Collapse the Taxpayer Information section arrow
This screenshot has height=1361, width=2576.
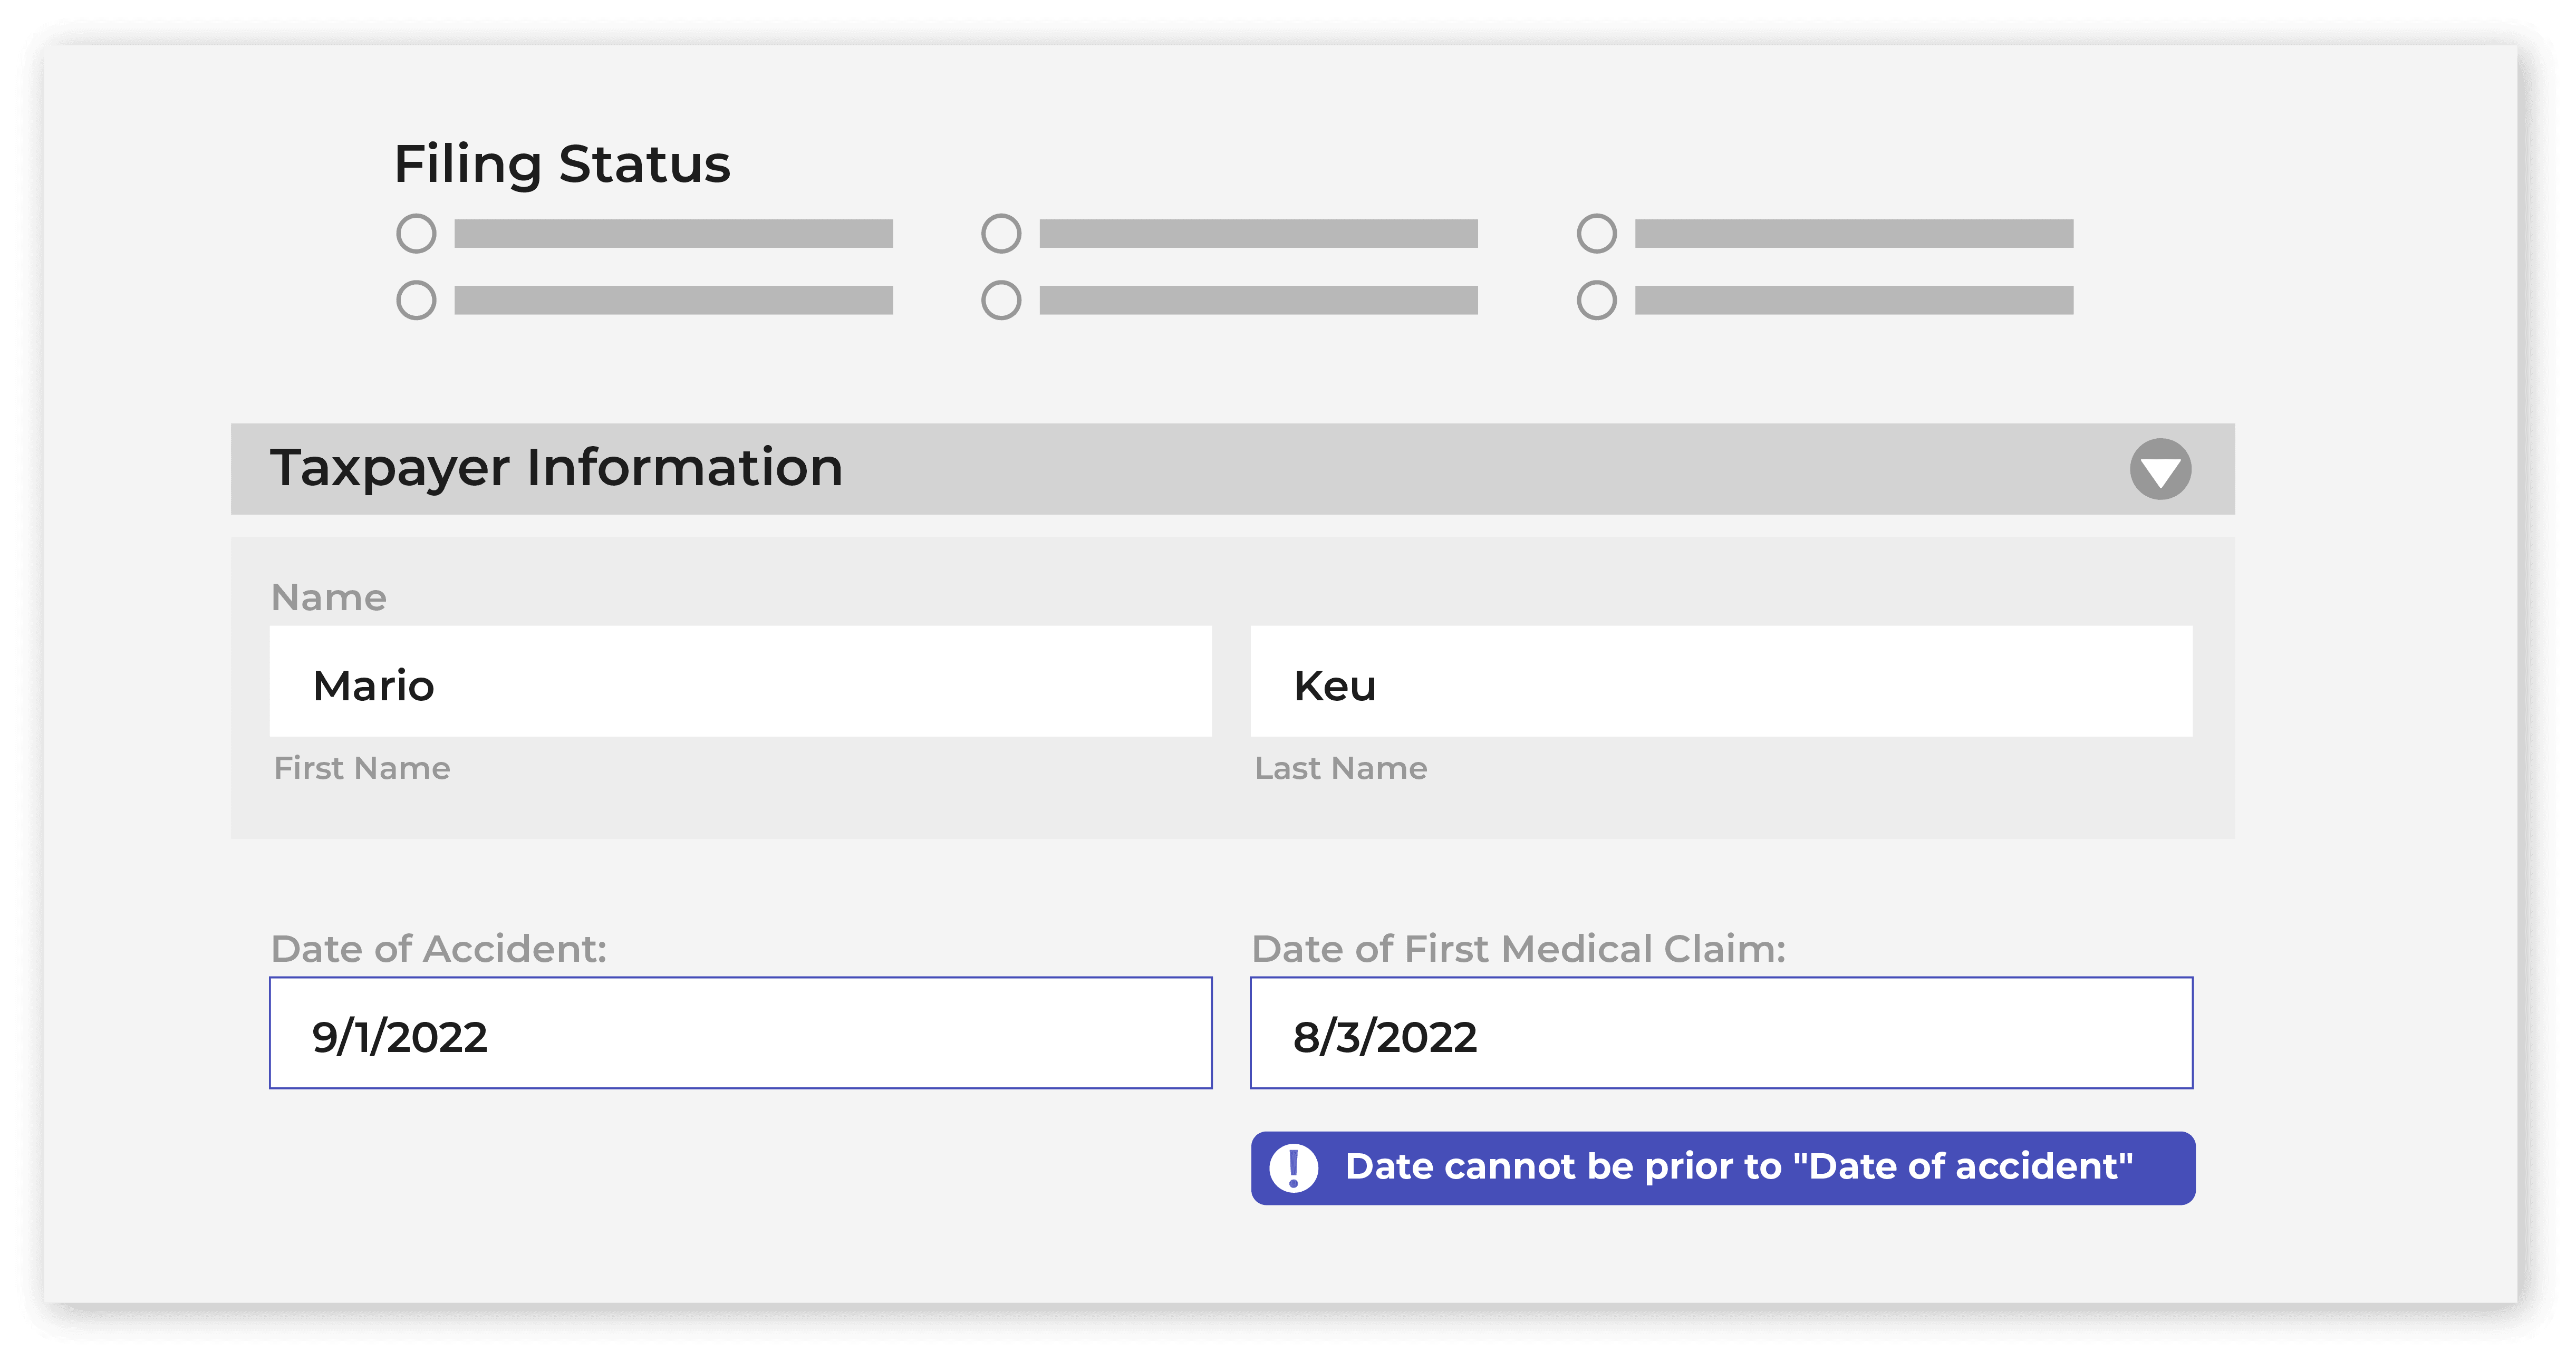[2160, 469]
